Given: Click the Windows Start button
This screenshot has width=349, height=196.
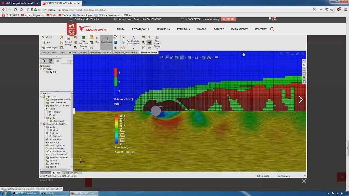Looking at the screenshot, I should coord(5,193).
